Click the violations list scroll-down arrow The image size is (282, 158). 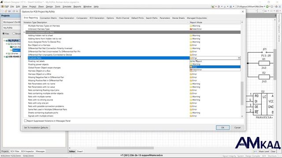click(x=242, y=116)
